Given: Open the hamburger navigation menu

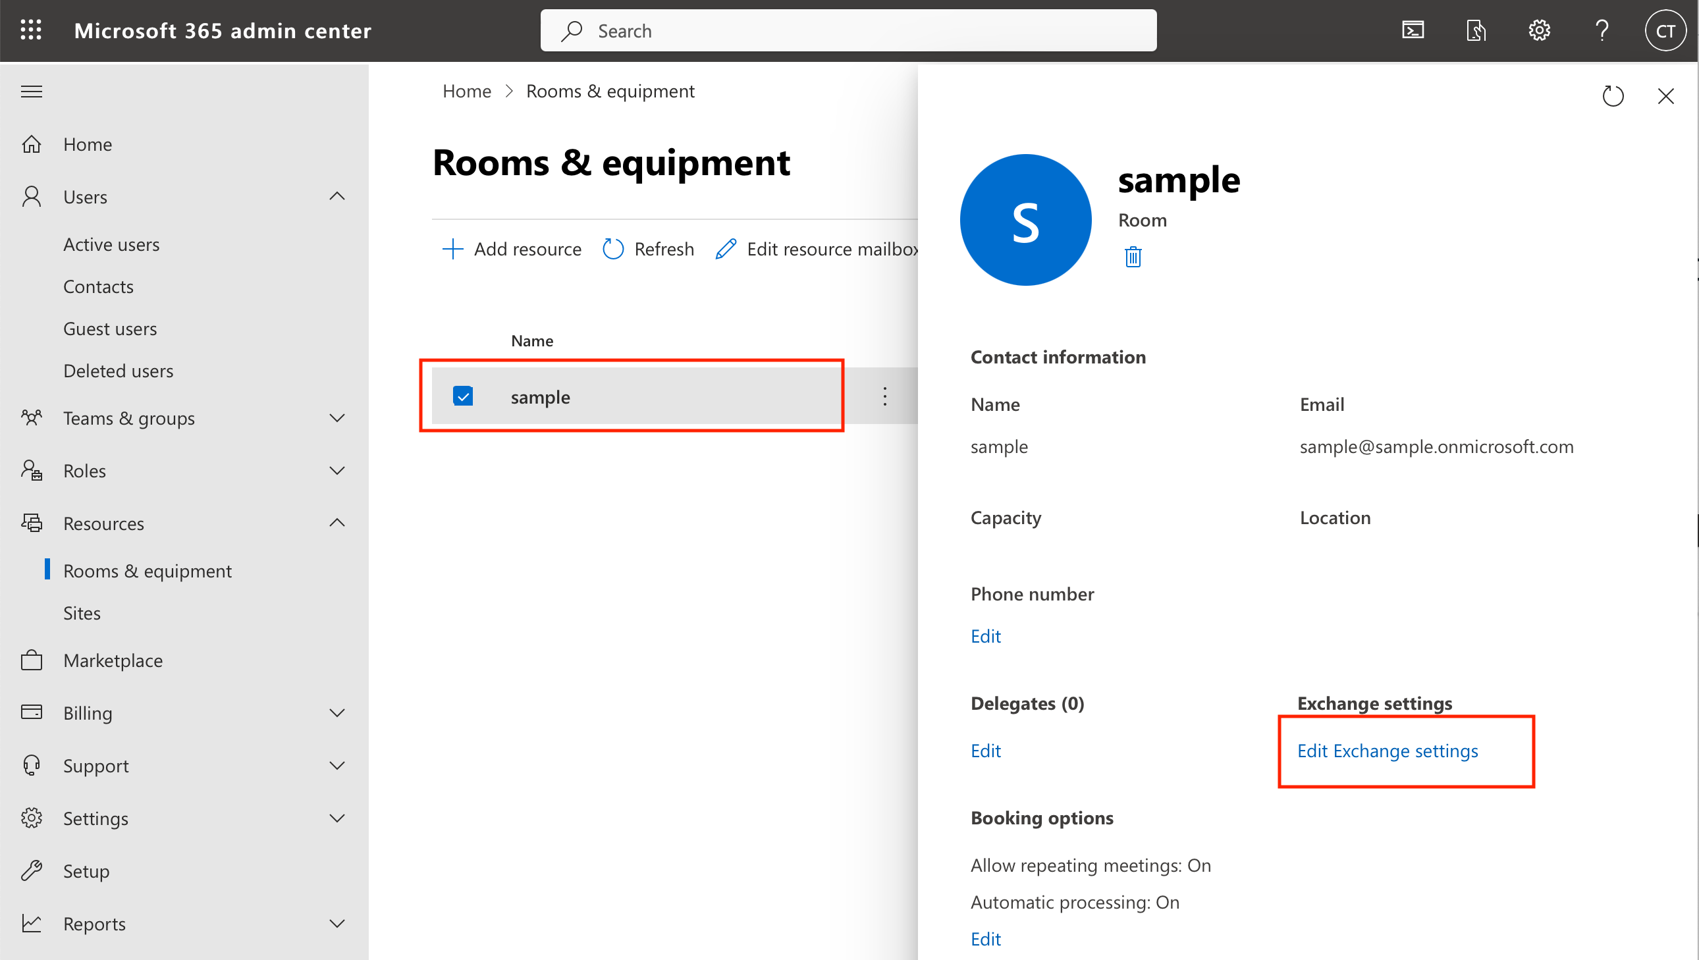Looking at the screenshot, I should click(31, 91).
